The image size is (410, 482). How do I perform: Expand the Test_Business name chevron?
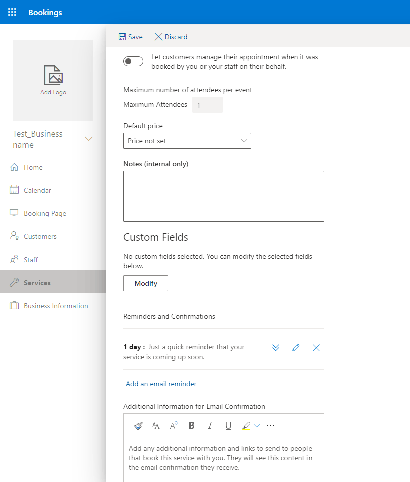pos(89,139)
